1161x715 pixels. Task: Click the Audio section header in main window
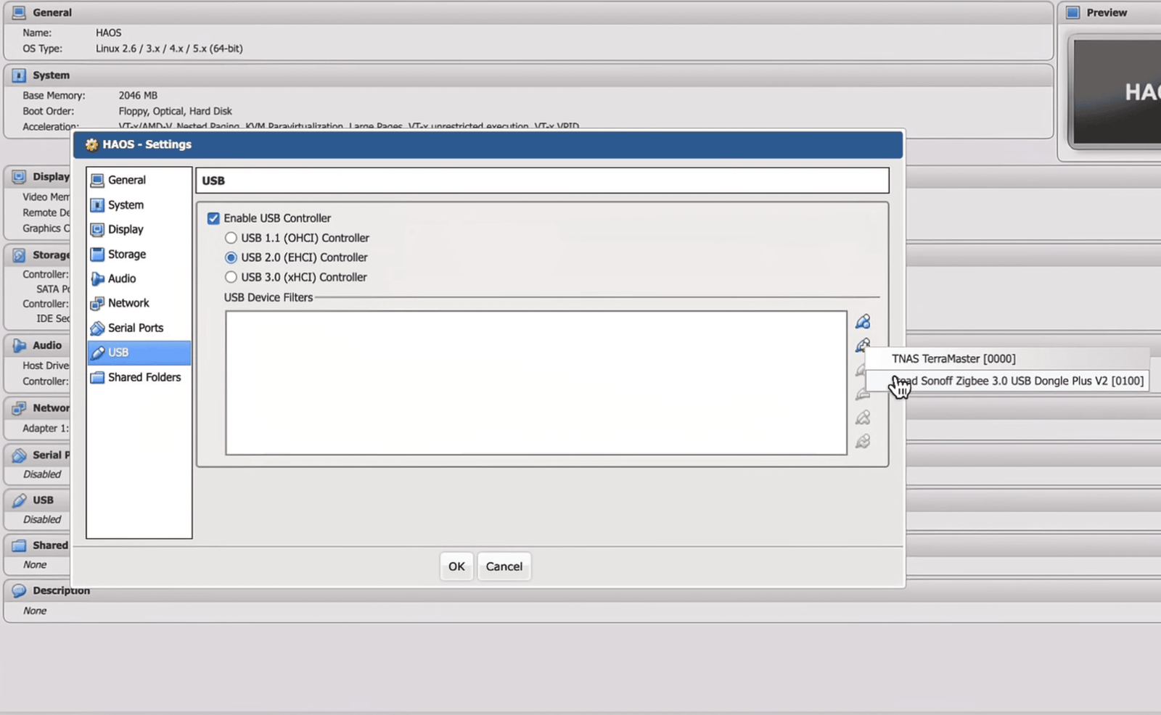[38, 345]
